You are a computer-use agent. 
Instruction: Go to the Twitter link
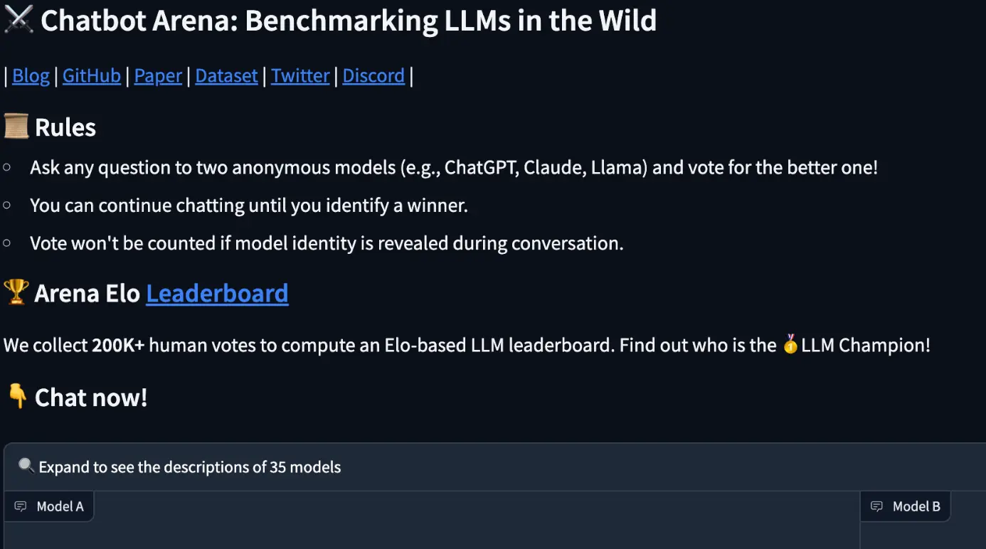point(300,75)
